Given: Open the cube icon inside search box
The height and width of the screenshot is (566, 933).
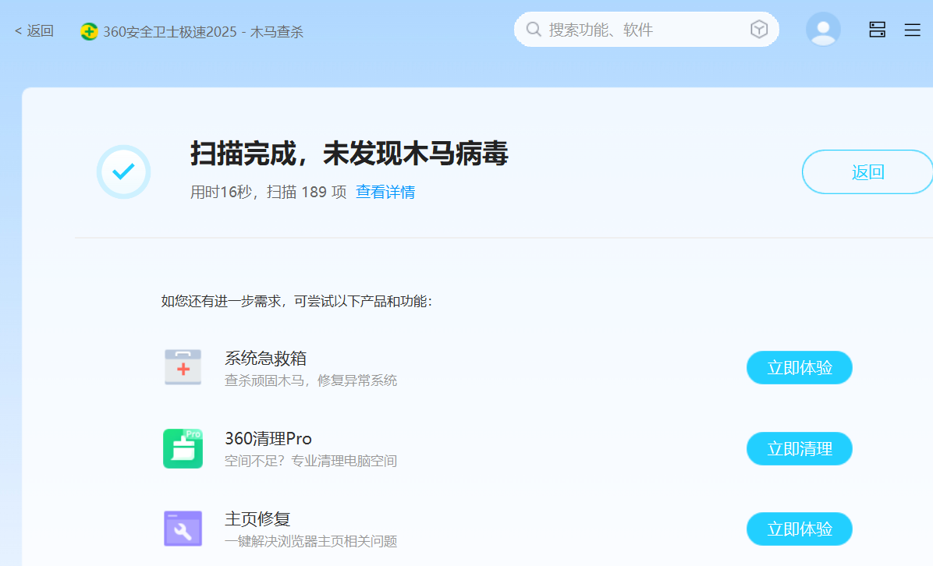Looking at the screenshot, I should point(759,29).
